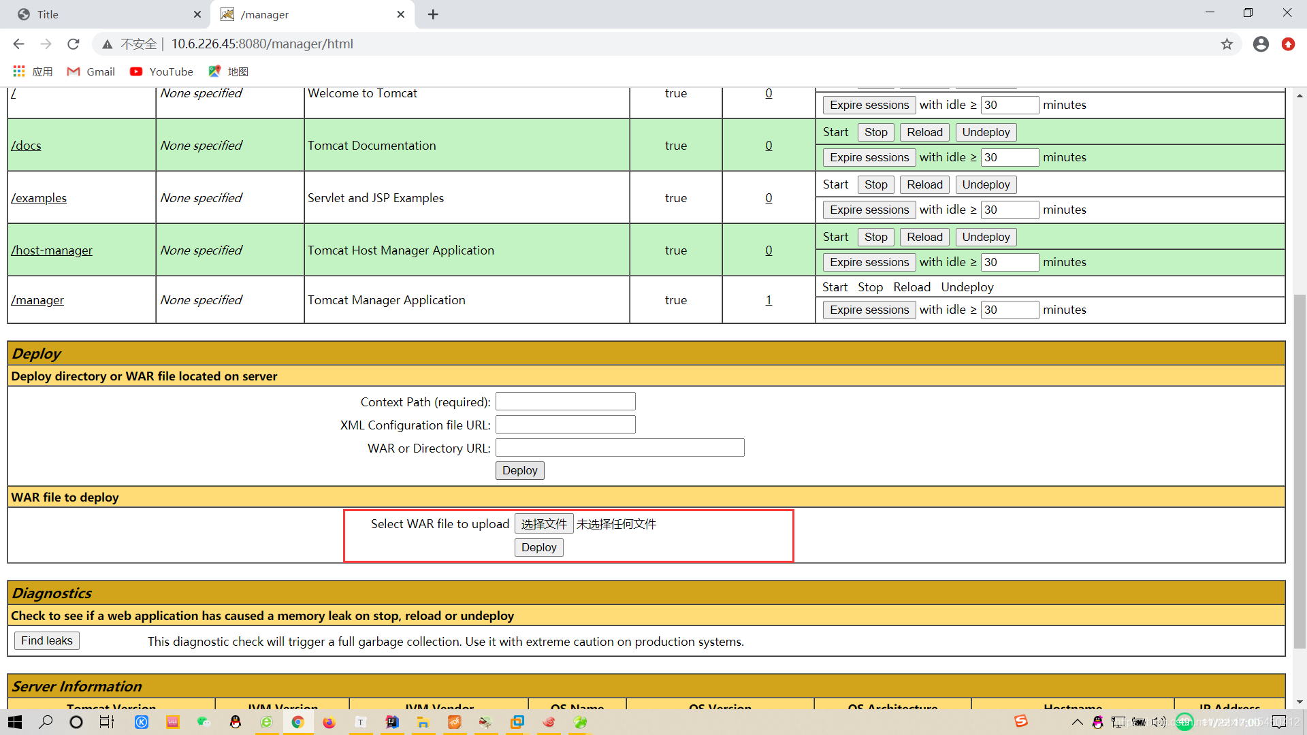Open IntelliJ IDEA from the taskbar
Image resolution: width=1307 pixels, height=735 pixels.
point(391,722)
